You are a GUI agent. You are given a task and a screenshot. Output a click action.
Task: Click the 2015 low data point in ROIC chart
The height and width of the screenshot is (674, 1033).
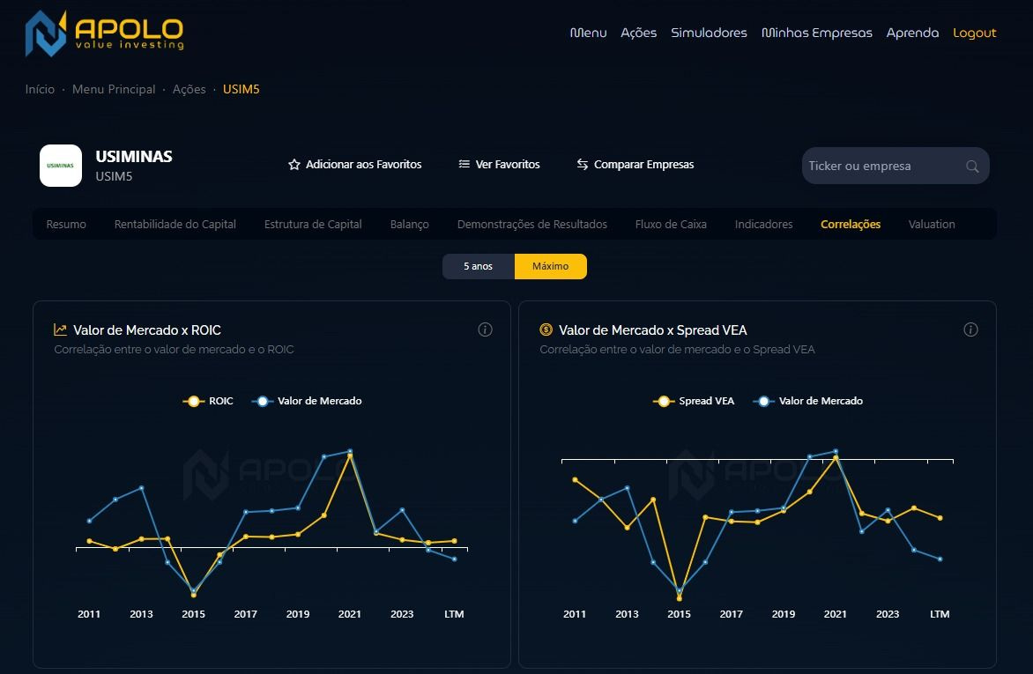coord(194,593)
